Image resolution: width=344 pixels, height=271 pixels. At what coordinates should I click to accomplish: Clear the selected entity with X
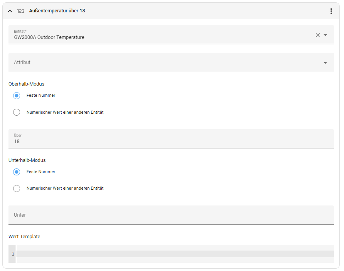point(318,35)
